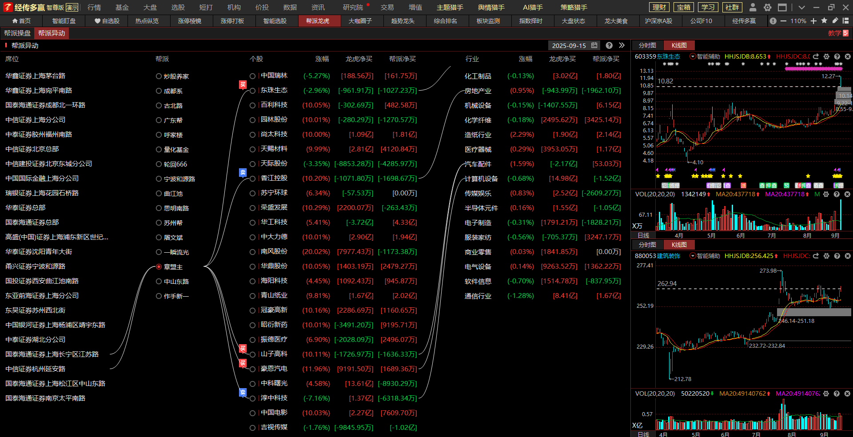Select the 山子高科 stock radio button

(x=252, y=354)
